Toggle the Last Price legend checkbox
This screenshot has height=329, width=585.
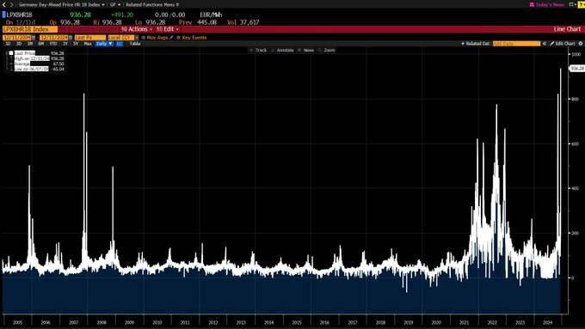click(x=11, y=53)
